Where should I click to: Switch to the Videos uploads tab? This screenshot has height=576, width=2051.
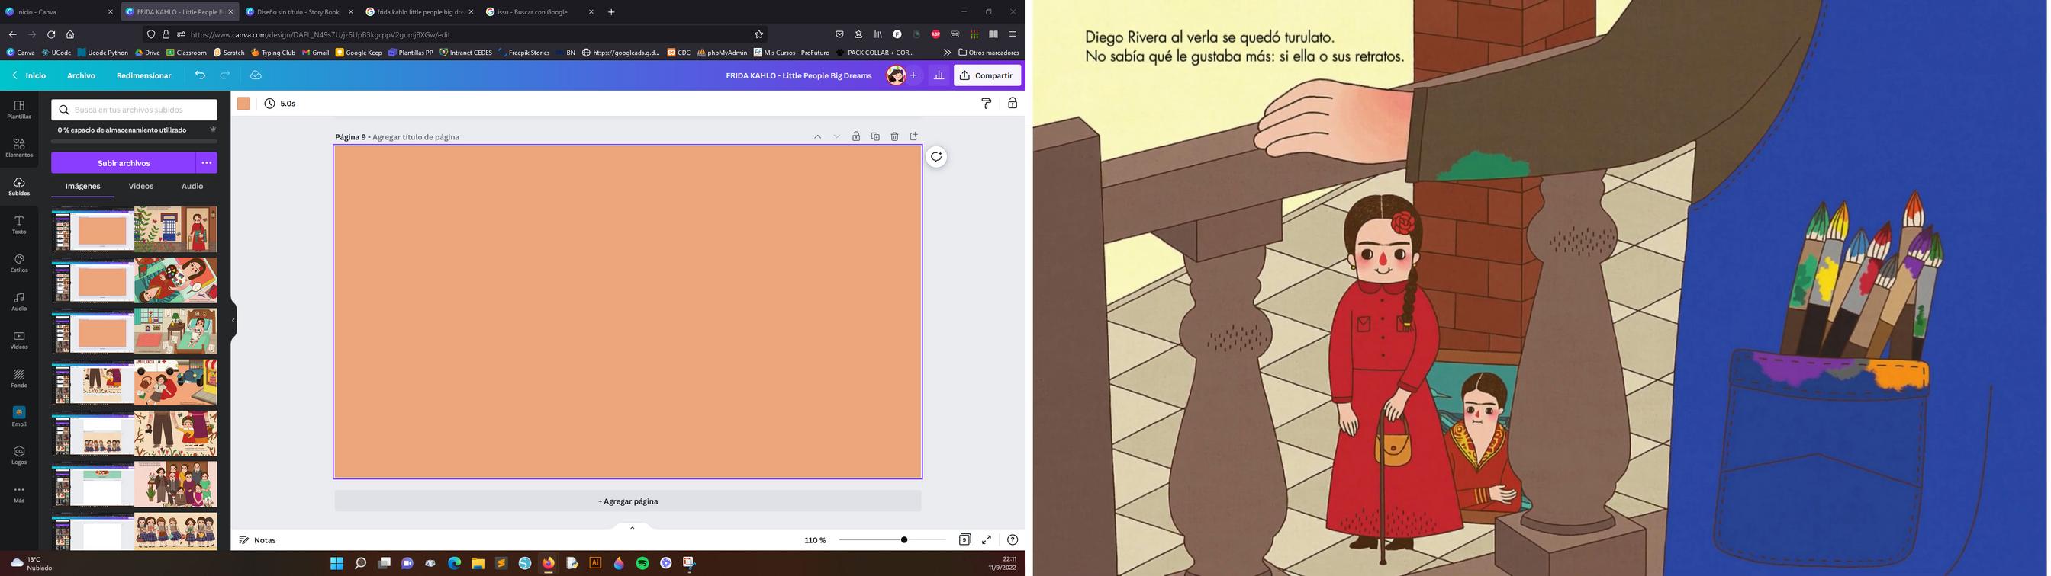[x=141, y=186]
